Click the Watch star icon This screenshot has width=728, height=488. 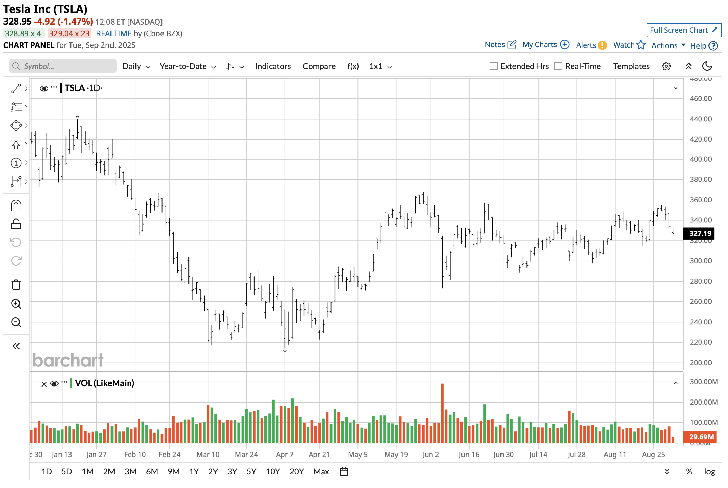[x=641, y=45]
